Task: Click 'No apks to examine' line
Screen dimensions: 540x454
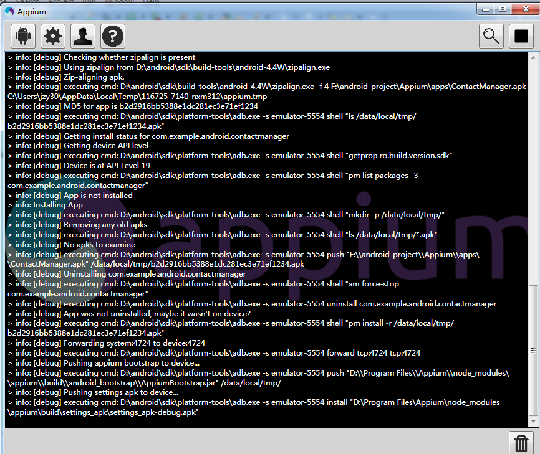Action: click(72, 245)
